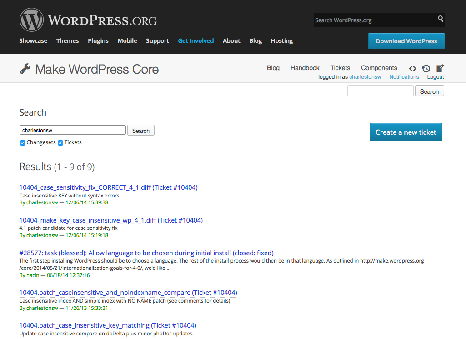Focus the Search WordPress.org input field
This screenshot has width=466, height=339.
(x=374, y=20)
